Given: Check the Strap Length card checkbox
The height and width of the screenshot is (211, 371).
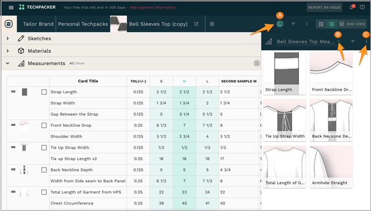Looking at the screenshot, I should [x=44, y=92].
